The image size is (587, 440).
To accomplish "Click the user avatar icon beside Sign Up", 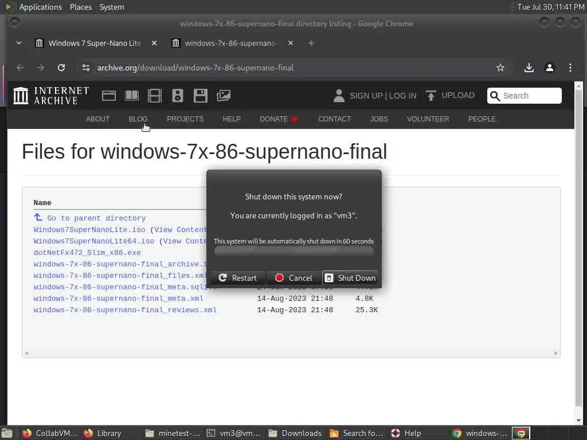I will point(339,96).
